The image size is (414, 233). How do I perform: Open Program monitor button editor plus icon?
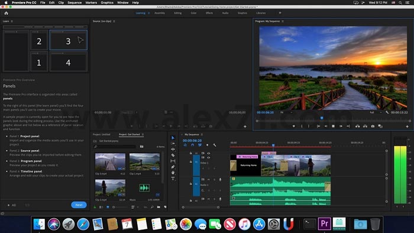click(x=407, y=127)
